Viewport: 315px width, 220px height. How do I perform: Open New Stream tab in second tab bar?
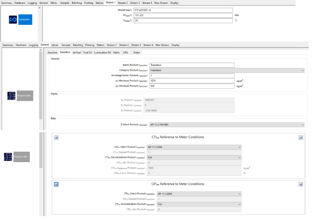tap(162, 45)
